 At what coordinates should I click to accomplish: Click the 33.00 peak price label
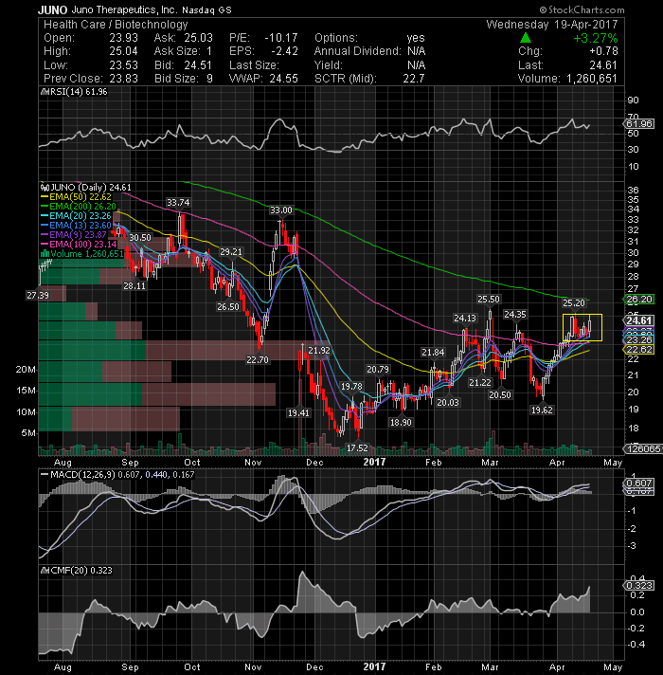point(280,210)
